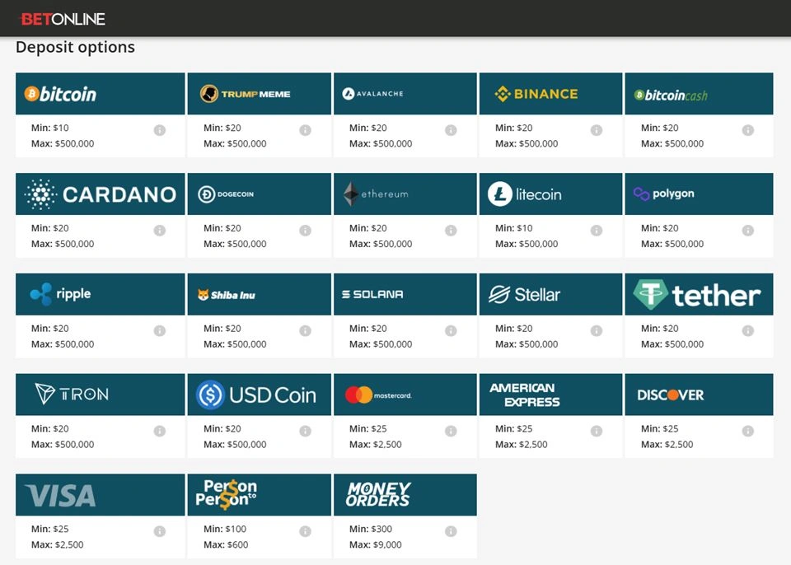791x565 pixels.
Task: Show info for Person to Person deposit
Action: pos(305,531)
